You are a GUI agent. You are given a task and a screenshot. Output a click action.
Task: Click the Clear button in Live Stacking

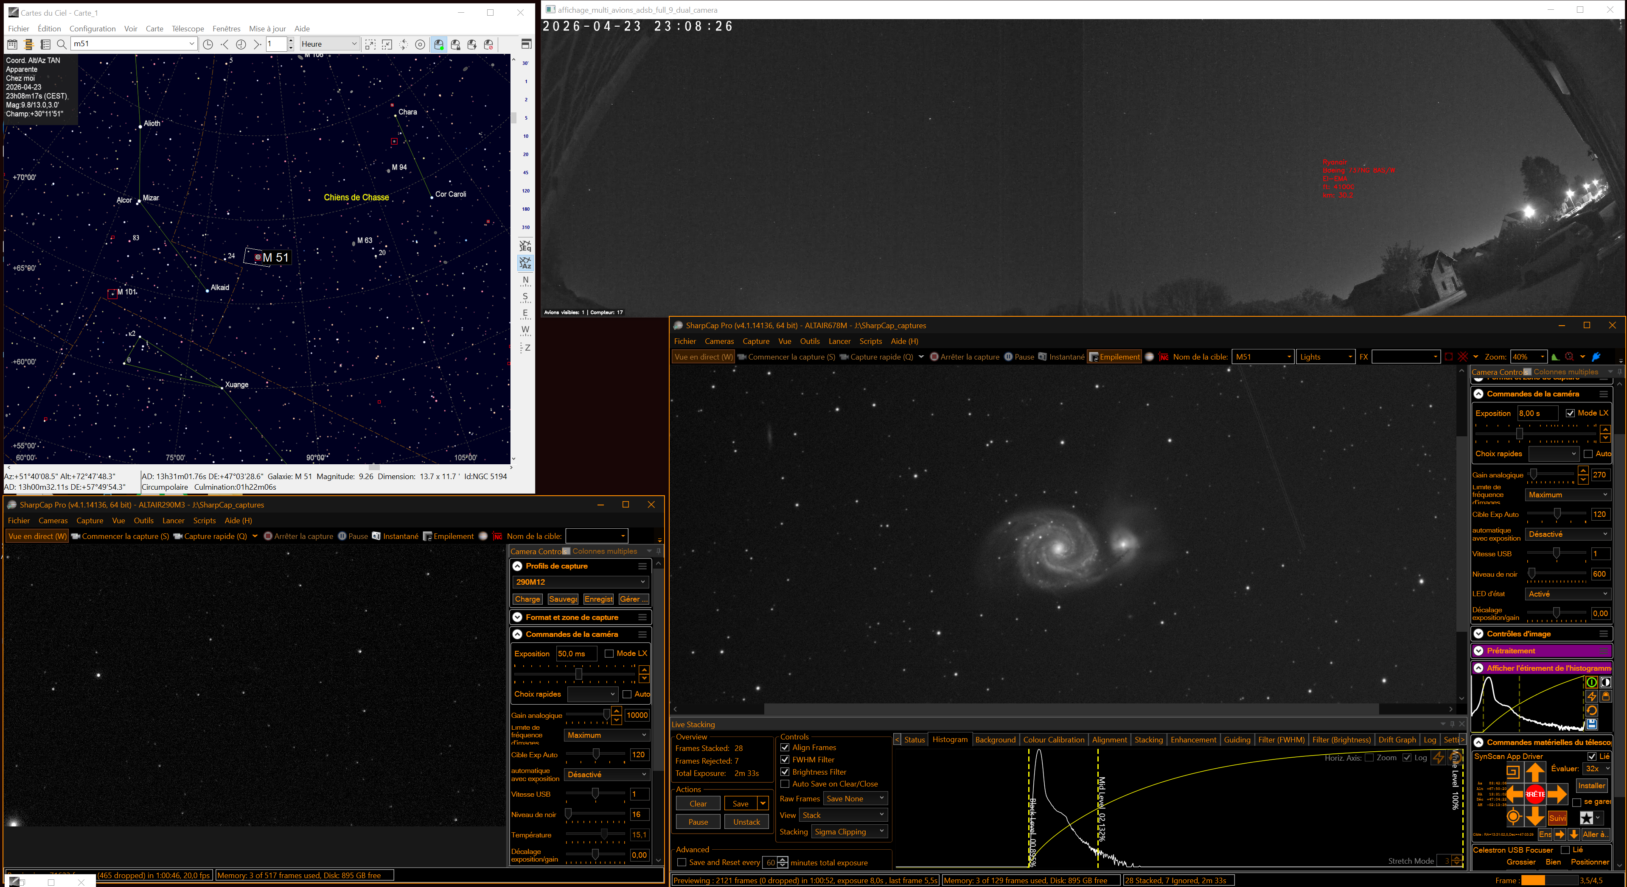click(x=698, y=803)
